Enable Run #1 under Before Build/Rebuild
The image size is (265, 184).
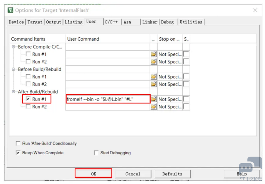point(28,77)
